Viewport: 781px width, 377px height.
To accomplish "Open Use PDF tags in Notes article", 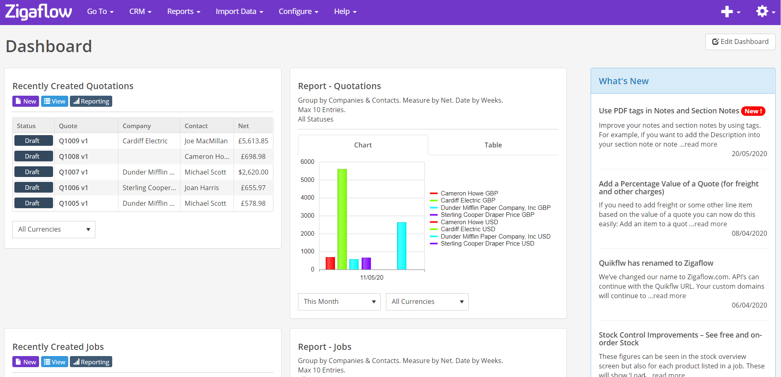I will [x=669, y=111].
